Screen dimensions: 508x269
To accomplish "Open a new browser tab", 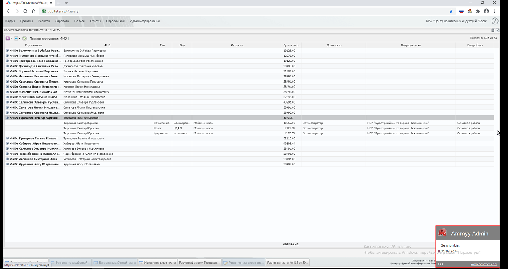I will [x=59, y=3].
